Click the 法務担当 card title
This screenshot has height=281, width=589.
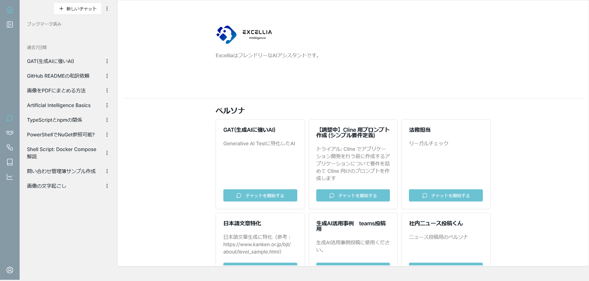point(420,130)
